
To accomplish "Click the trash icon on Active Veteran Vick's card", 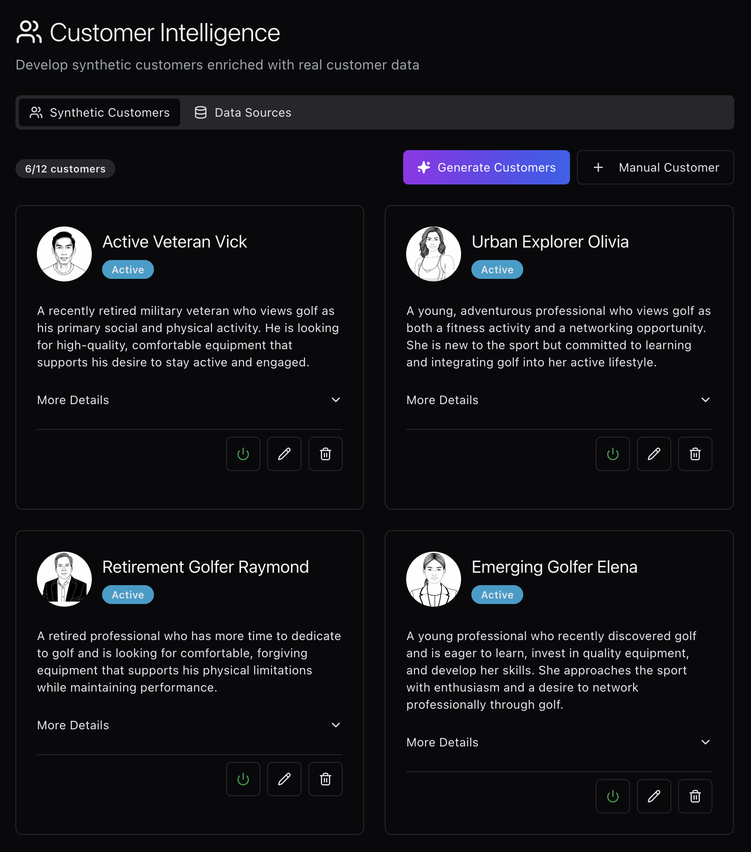I will tap(325, 454).
